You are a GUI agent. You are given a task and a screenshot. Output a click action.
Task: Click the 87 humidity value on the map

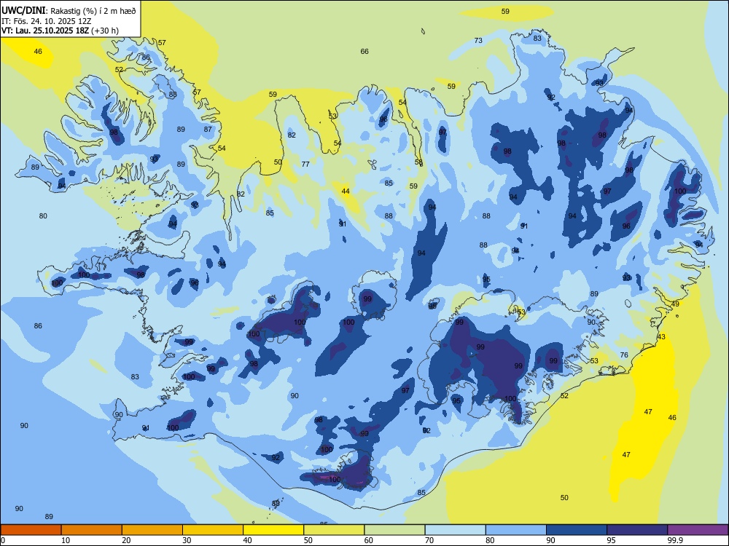208,130
